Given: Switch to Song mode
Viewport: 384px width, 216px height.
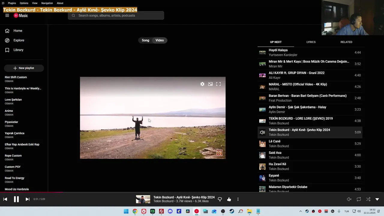Looking at the screenshot, I should tap(145, 40).
